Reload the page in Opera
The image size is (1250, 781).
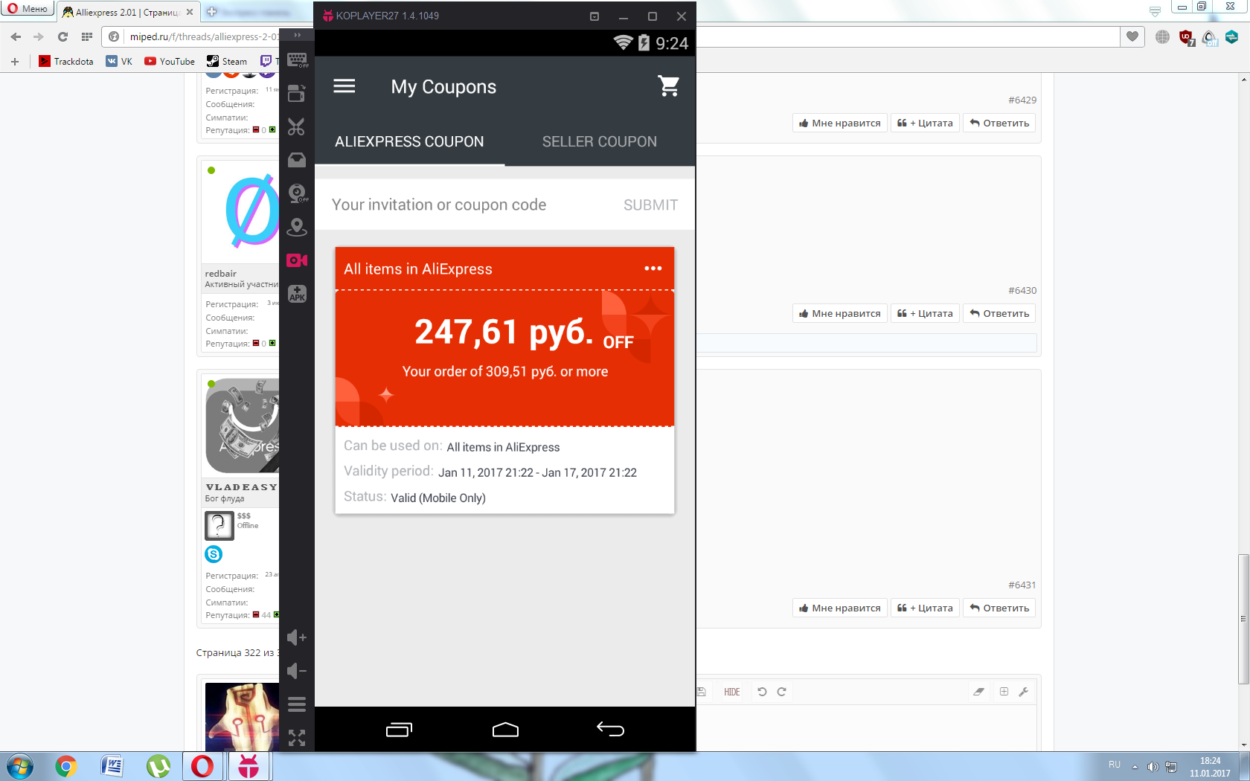pos(62,36)
